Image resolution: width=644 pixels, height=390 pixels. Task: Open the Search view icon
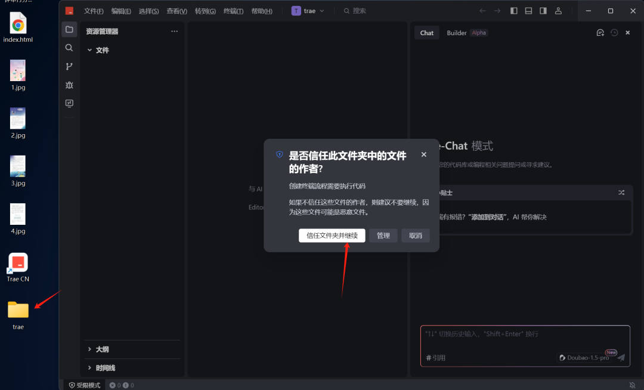(x=69, y=48)
